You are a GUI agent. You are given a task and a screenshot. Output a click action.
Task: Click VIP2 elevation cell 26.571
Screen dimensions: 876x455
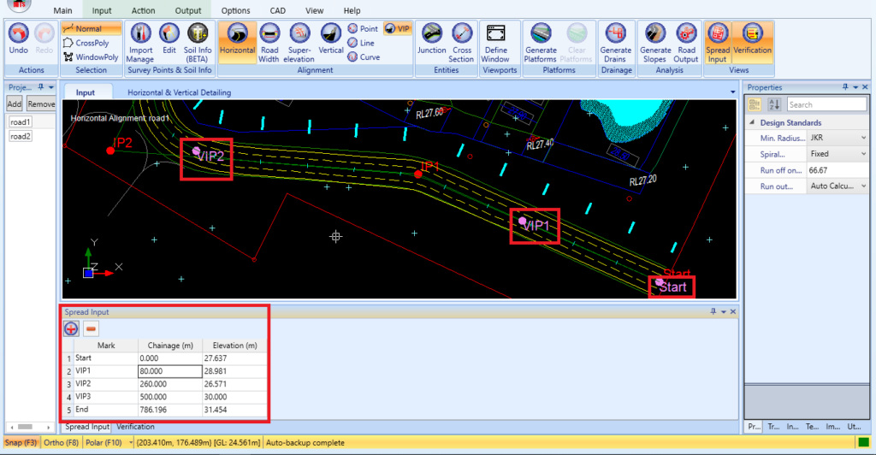click(234, 384)
